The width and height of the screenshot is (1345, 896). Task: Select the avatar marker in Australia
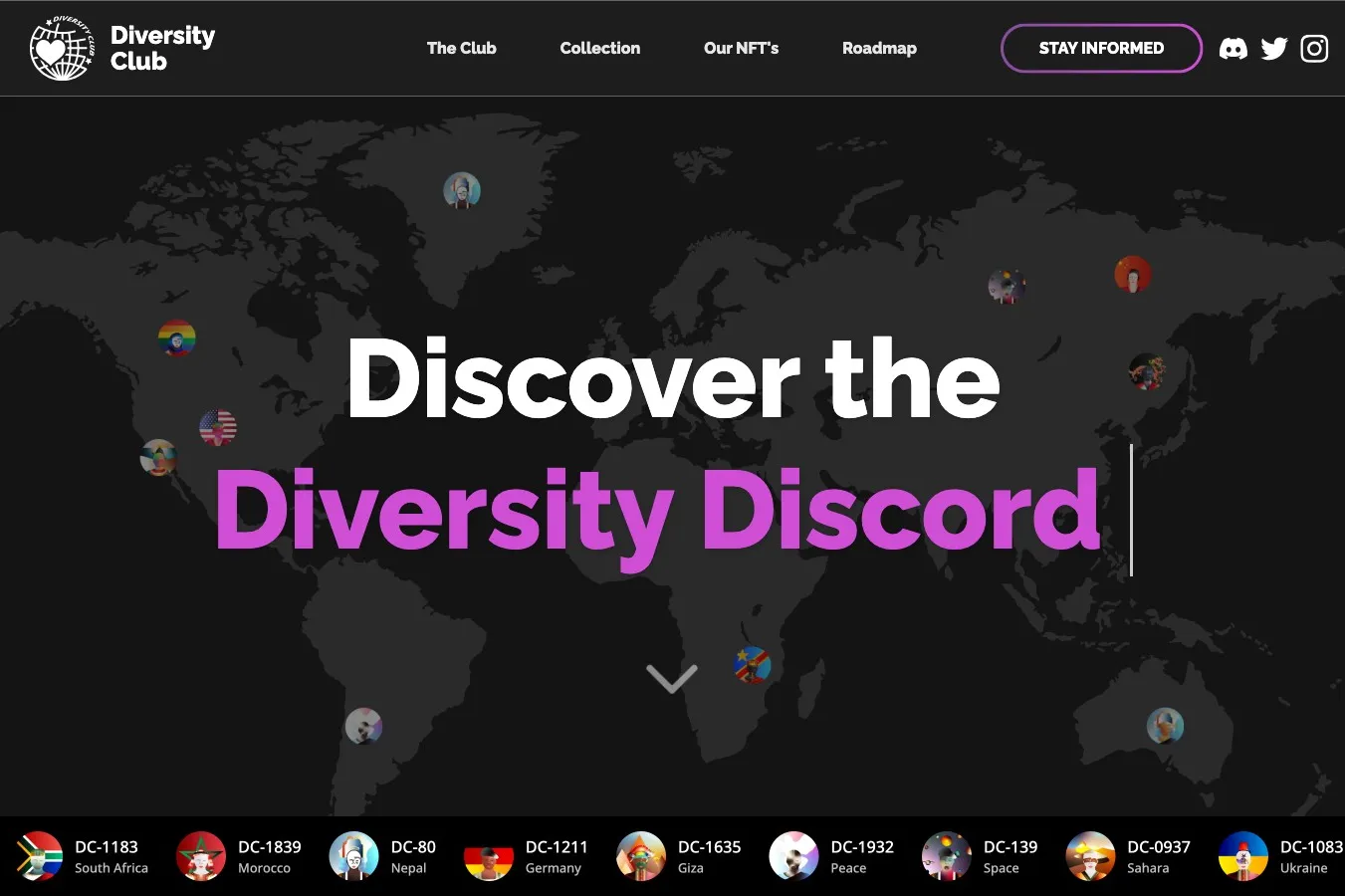point(1165,726)
